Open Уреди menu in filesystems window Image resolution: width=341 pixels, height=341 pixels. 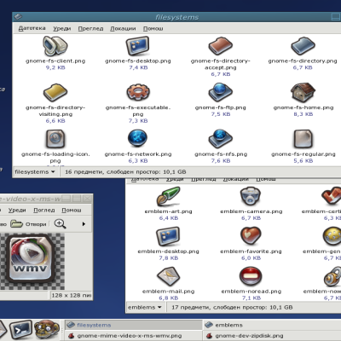(x=62, y=28)
